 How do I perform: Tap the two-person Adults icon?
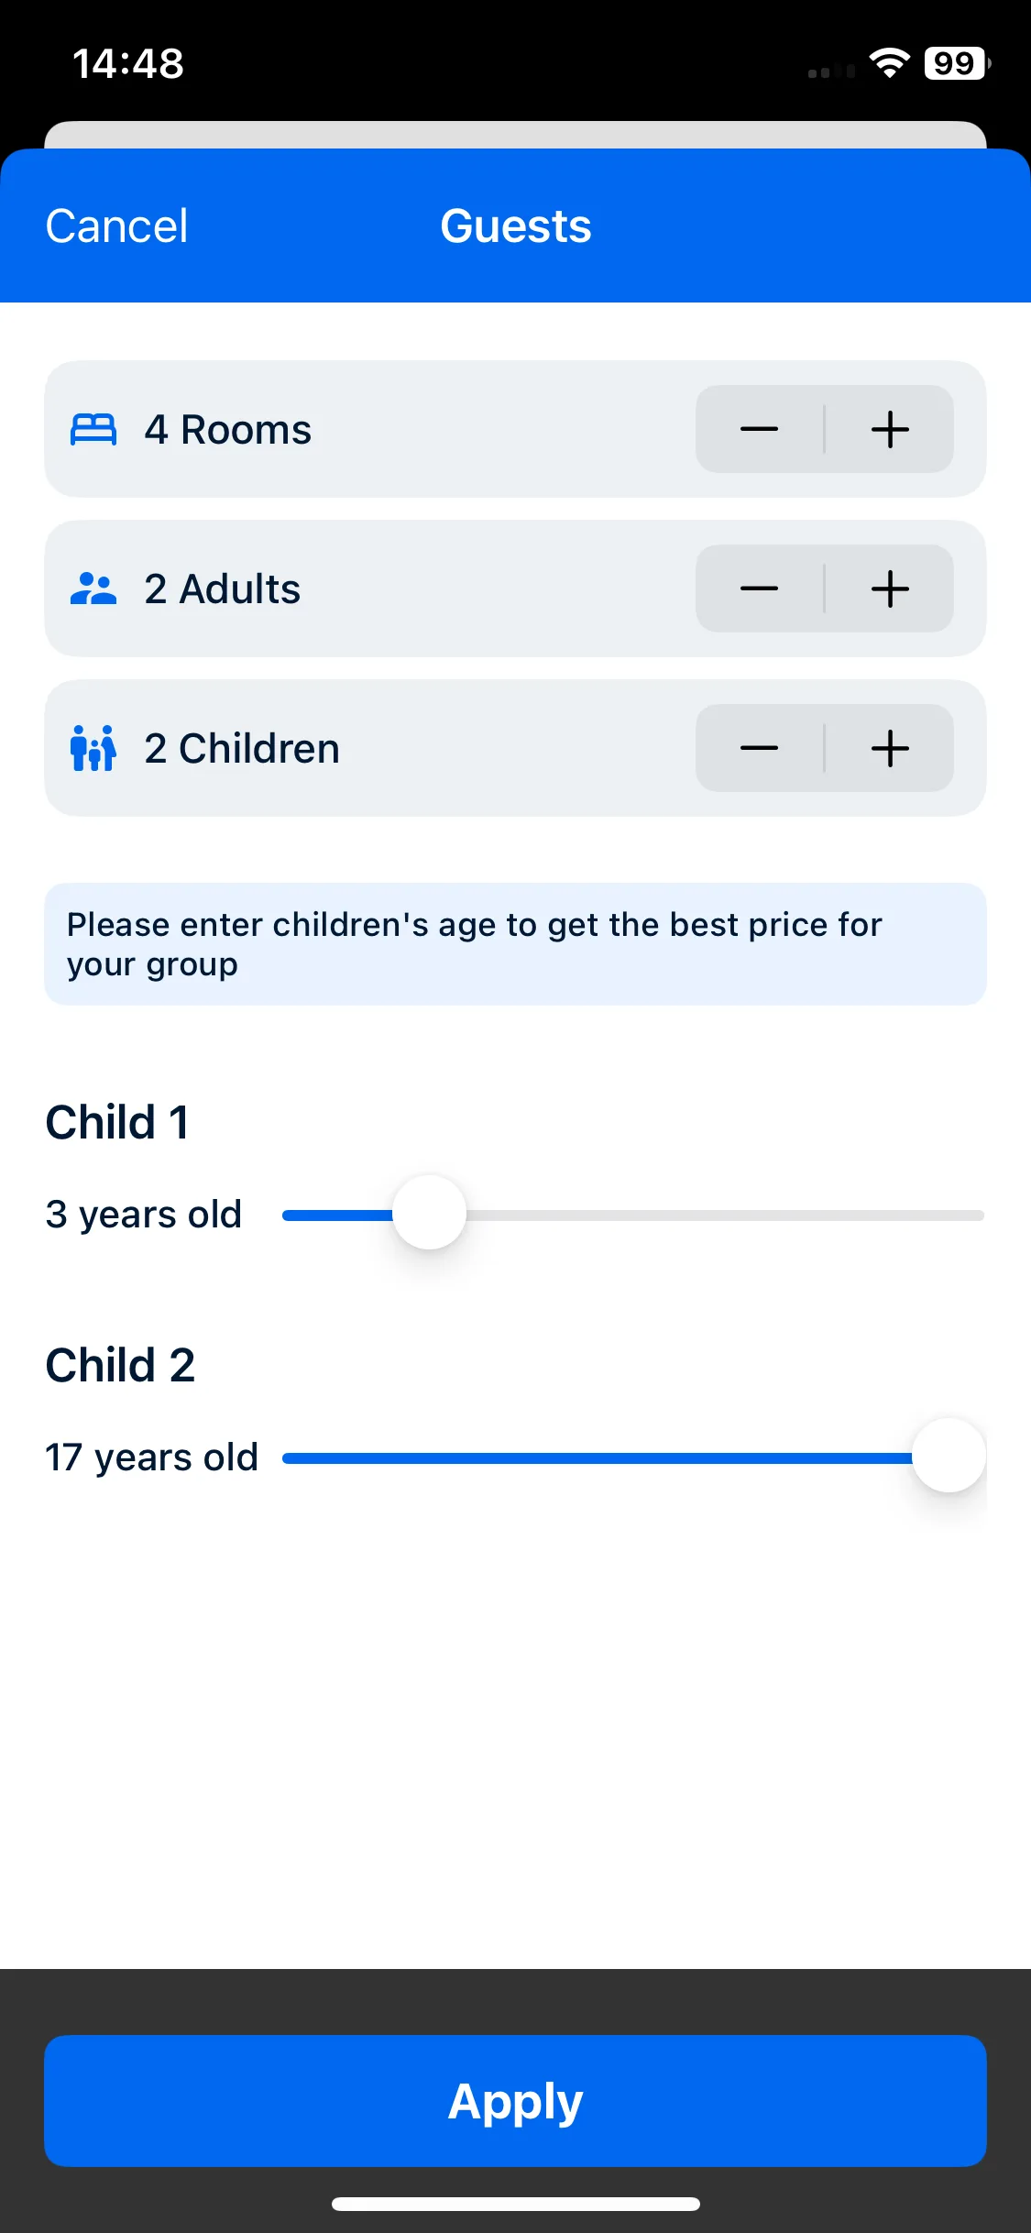point(93,588)
